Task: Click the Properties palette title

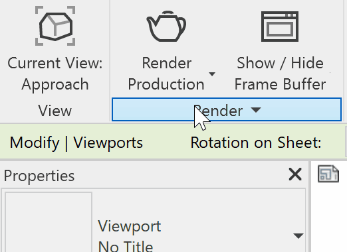Action: click(x=39, y=176)
